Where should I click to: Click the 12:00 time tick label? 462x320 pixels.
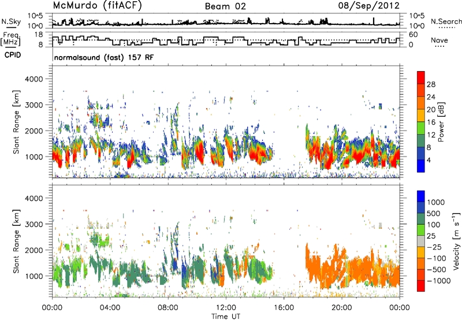pyautogui.click(x=226, y=308)
